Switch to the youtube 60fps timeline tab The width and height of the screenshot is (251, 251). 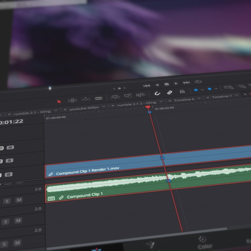pos(84,108)
